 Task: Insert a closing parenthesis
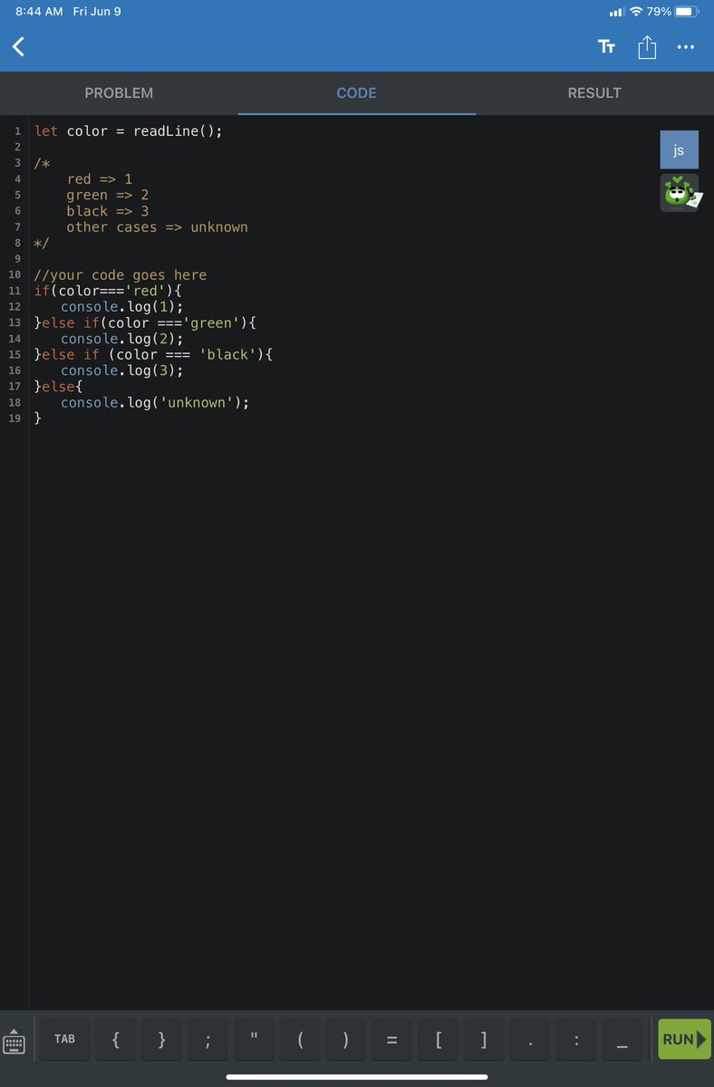click(346, 1039)
